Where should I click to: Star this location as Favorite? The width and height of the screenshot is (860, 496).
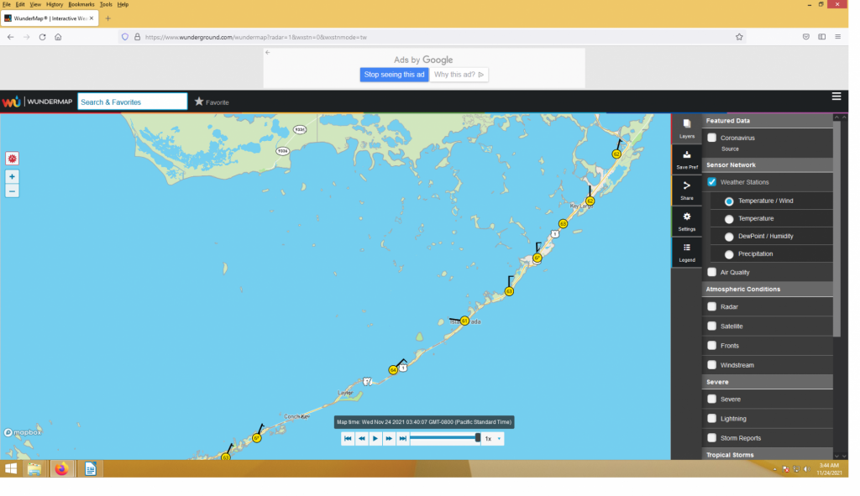(212, 102)
